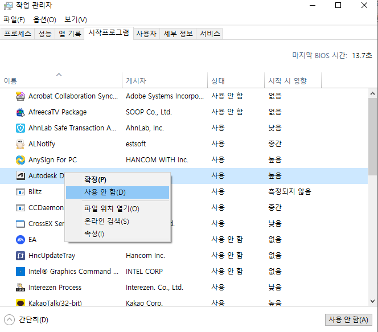Collapse to simple view with 간단히 arrow
Viewport: 378px width, 332px height.
pyautogui.click(x=9, y=320)
